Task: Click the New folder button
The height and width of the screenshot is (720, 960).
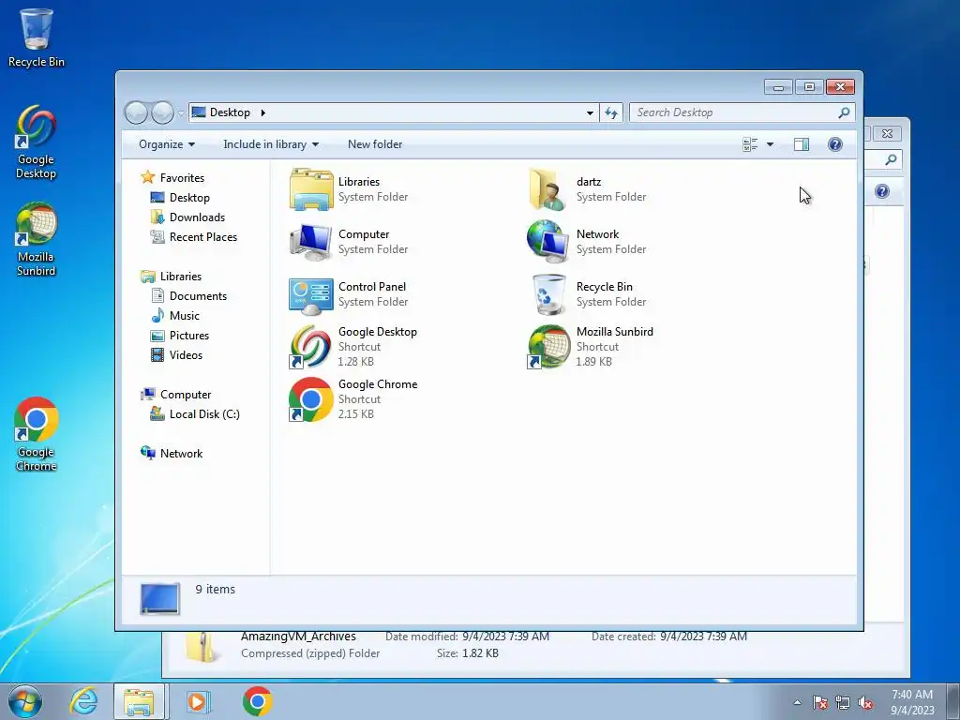Action: pos(375,144)
